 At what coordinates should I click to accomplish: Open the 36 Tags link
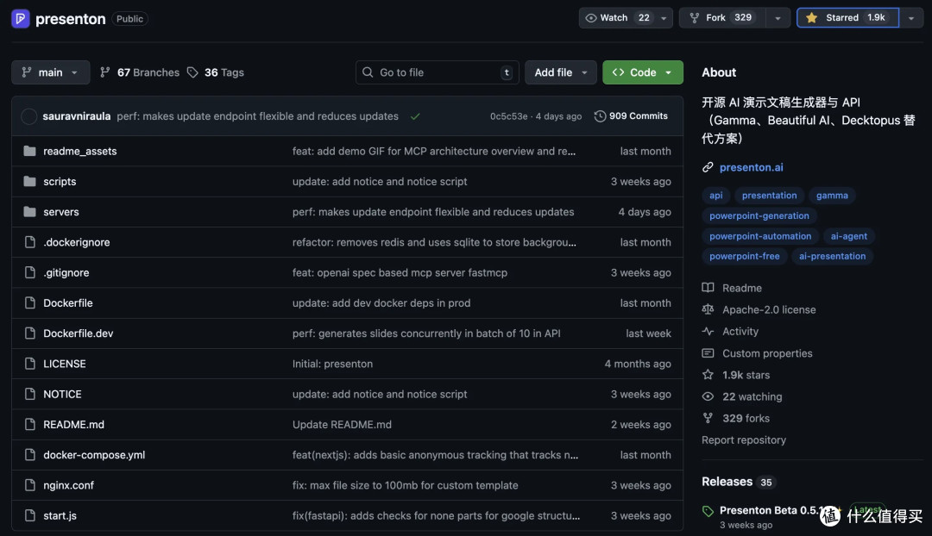(215, 72)
